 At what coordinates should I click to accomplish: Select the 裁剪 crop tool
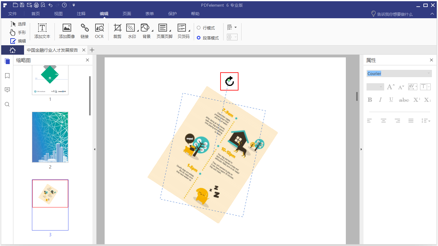(x=117, y=31)
